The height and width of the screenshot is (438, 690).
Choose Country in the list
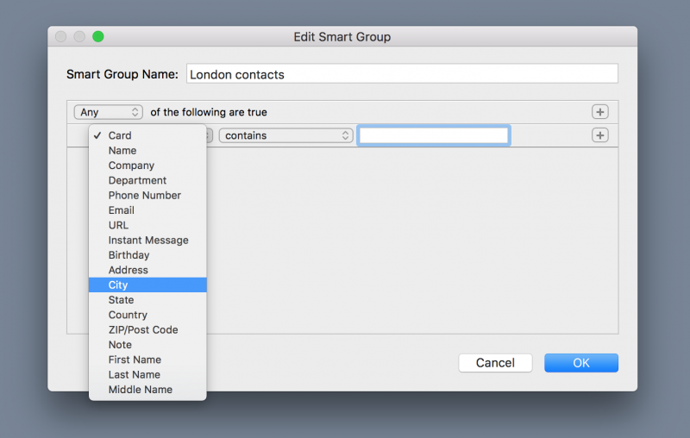(147, 315)
